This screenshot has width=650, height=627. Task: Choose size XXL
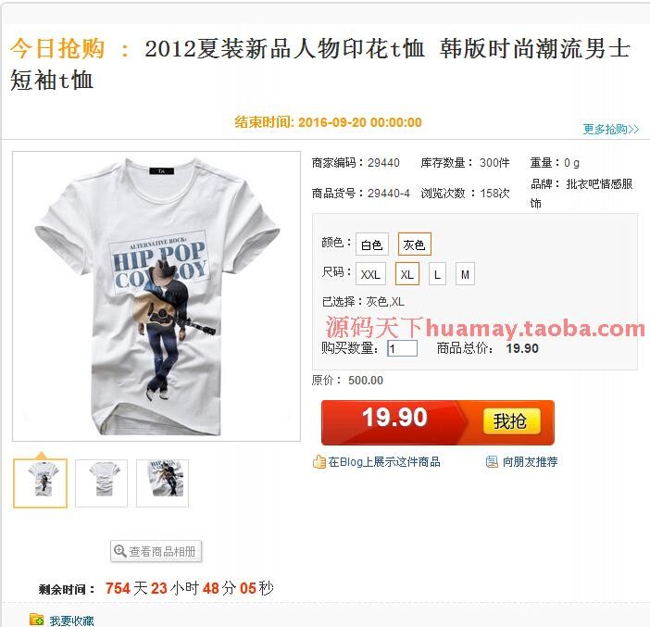click(370, 274)
